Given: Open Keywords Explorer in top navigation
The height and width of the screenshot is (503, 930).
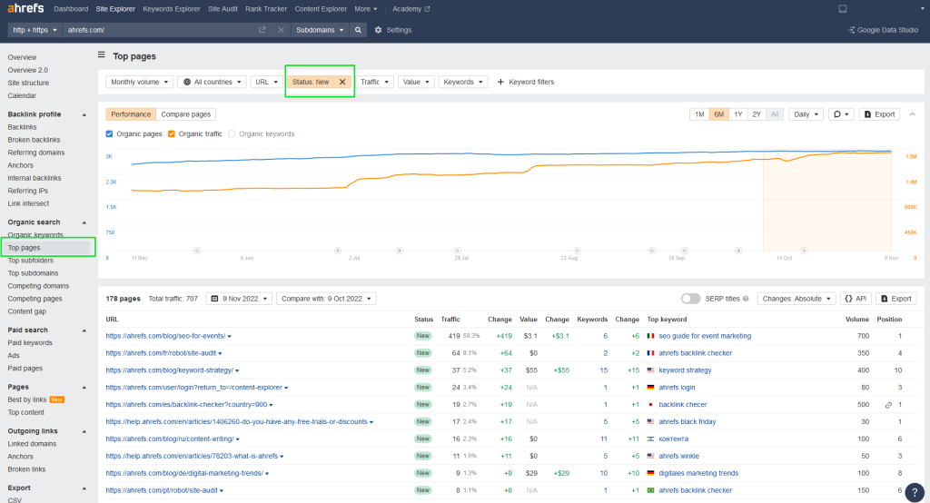Looking at the screenshot, I should pyautogui.click(x=172, y=9).
